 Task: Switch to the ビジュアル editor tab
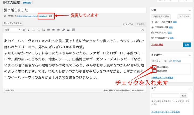(x=128, y=24)
